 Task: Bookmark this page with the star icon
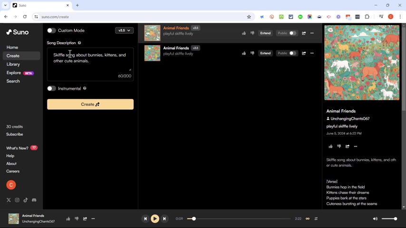249,17
